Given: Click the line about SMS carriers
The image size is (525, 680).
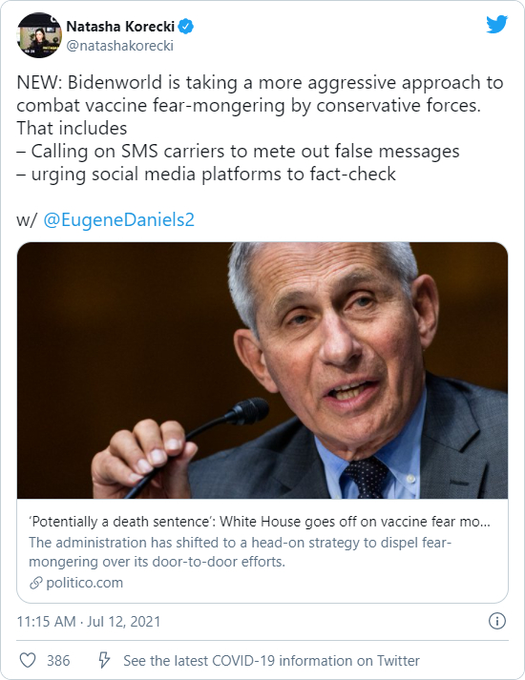Looking at the screenshot, I should (238, 152).
